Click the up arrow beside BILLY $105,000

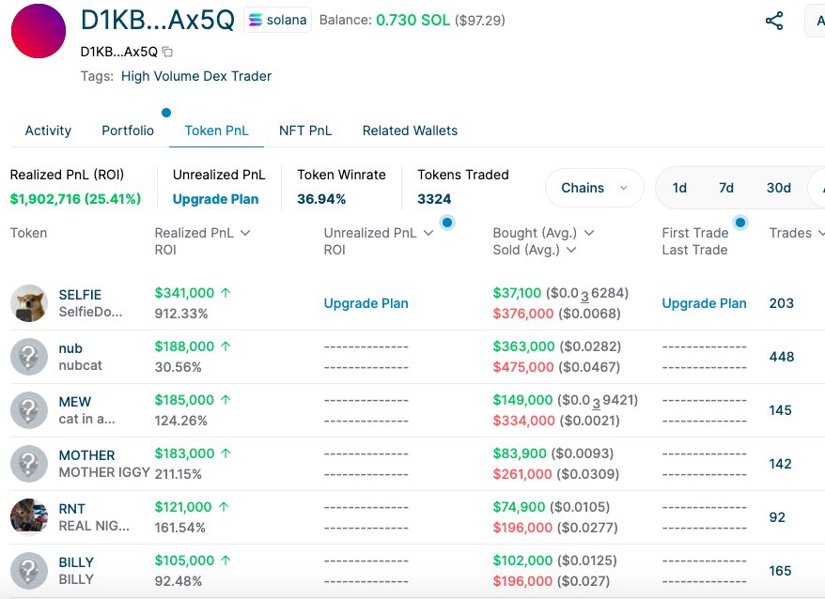point(226,561)
